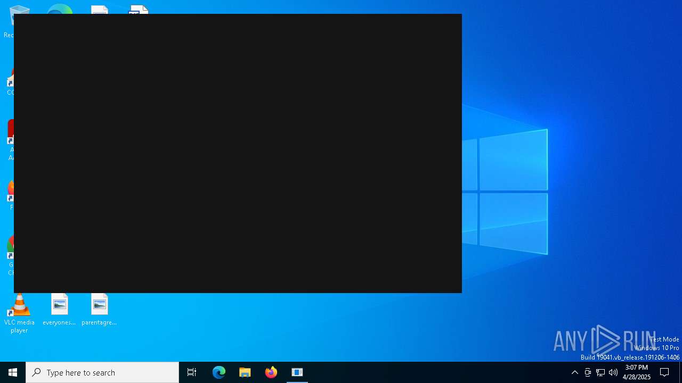Viewport: 682px width, 383px height.
Task: Click the Show desktop sliver on the taskbar
Action: tap(680, 372)
